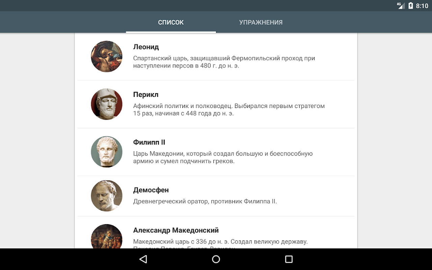
Task: Tap the Android back navigation icon
Action: pyautogui.click(x=143, y=259)
